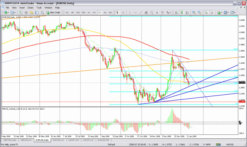Viewport: 247px width, 147px height.
Task: Switch to USDJPY,H4 chart tab
Action: tap(74, 140)
